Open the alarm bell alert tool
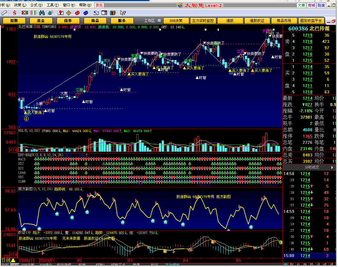 point(50,13)
